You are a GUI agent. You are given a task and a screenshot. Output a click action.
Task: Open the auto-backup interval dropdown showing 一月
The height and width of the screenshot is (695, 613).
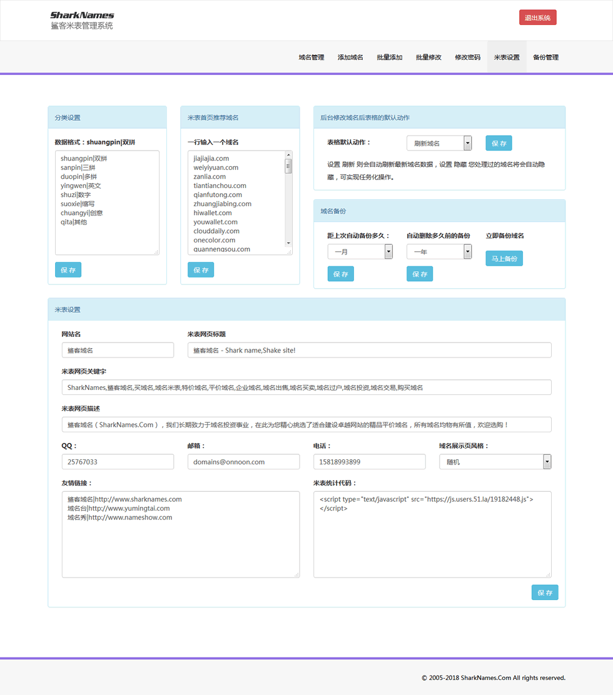360,251
